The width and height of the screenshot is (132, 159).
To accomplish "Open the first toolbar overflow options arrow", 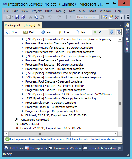I will [122, 17].
